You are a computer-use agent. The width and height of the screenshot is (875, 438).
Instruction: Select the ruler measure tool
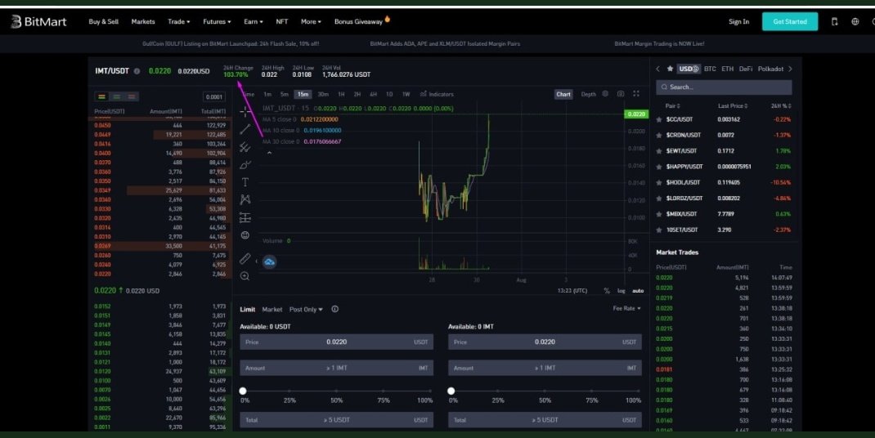[245, 258]
